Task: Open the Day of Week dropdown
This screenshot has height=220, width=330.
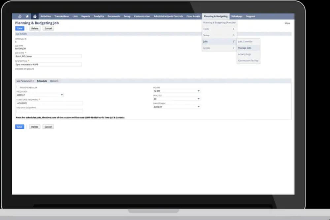Action: [198, 106]
